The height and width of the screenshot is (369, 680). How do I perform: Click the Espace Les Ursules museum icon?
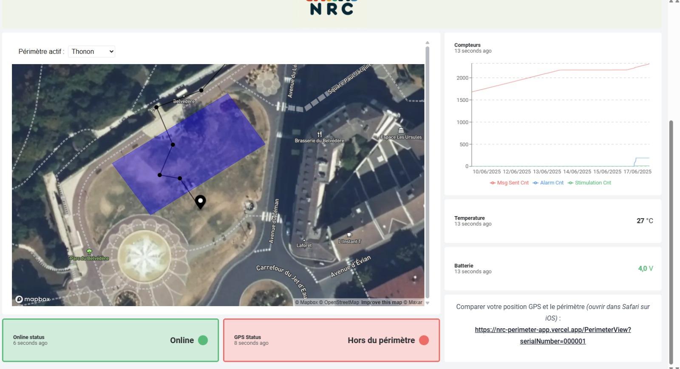pyautogui.click(x=401, y=130)
